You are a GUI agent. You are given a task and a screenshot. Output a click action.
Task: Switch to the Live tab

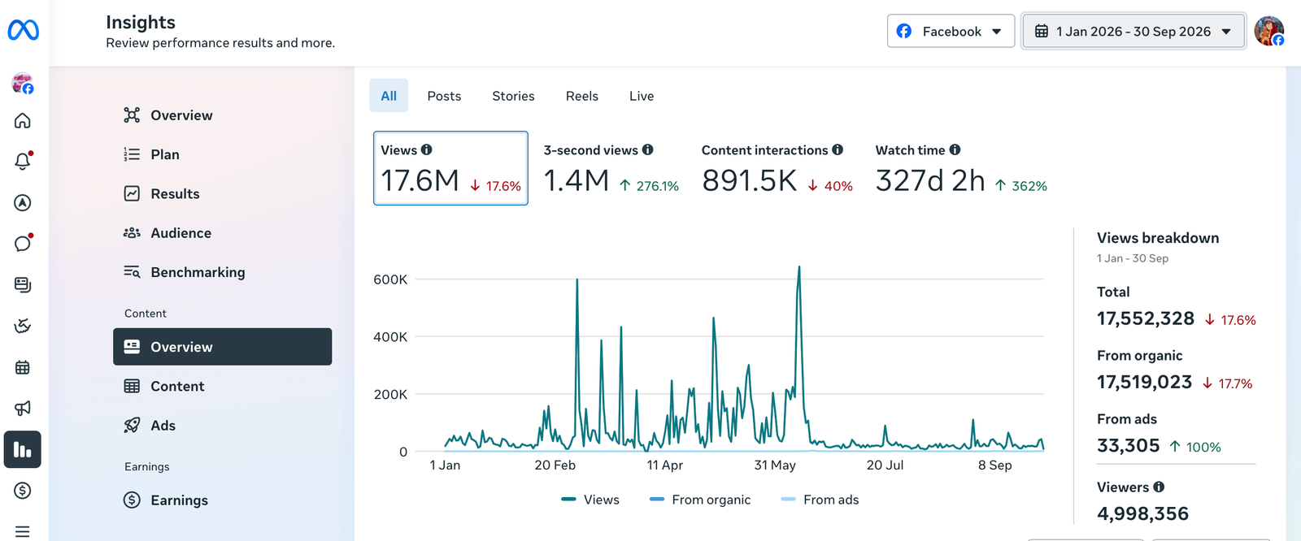[642, 96]
